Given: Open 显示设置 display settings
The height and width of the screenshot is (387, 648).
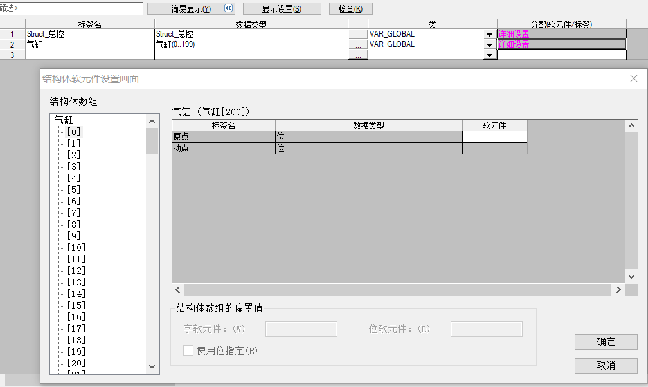Looking at the screenshot, I should (281, 9).
